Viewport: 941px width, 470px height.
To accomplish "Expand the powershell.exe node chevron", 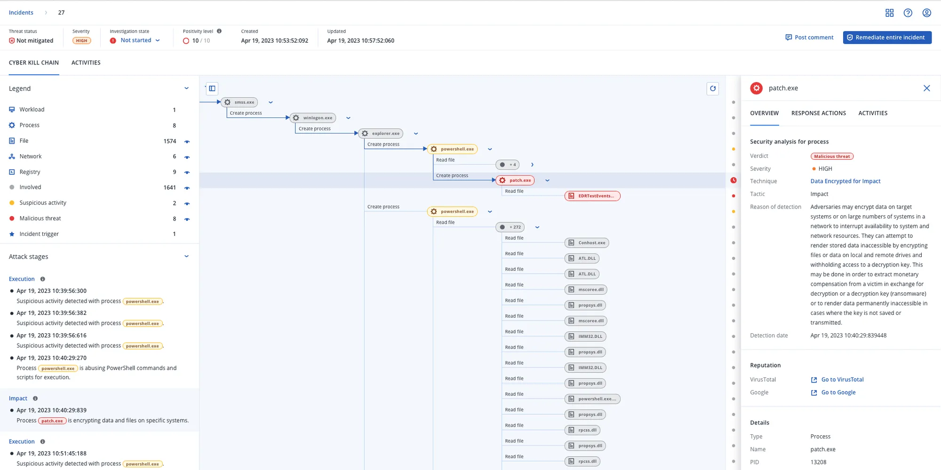I will [490, 149].
